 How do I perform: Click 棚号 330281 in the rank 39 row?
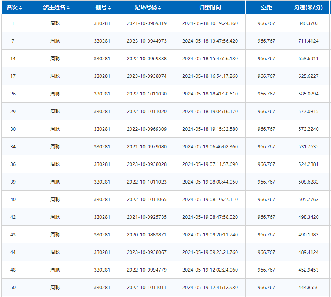point(102,182)
